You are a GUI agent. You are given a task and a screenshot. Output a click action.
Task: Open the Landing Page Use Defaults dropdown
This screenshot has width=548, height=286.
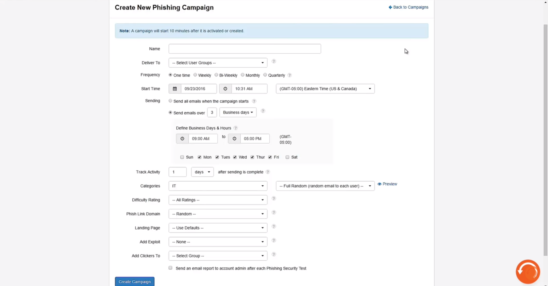click(x=218, y=228)
